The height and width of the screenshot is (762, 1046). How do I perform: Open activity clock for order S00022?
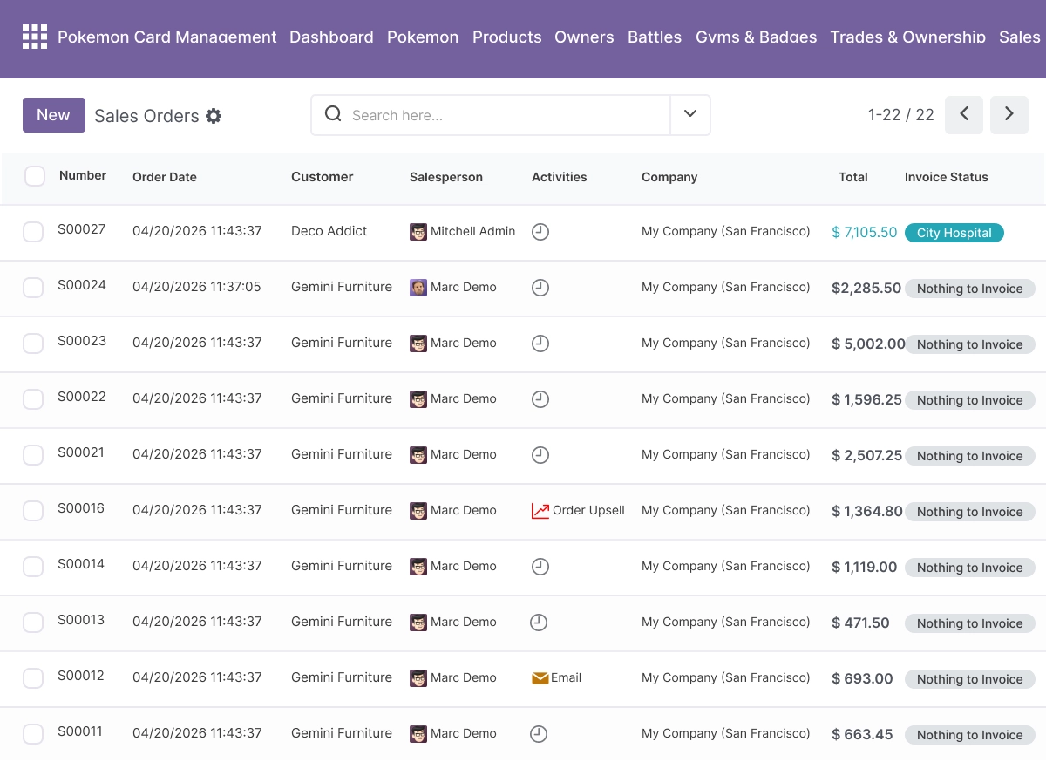tap(540, 399)
